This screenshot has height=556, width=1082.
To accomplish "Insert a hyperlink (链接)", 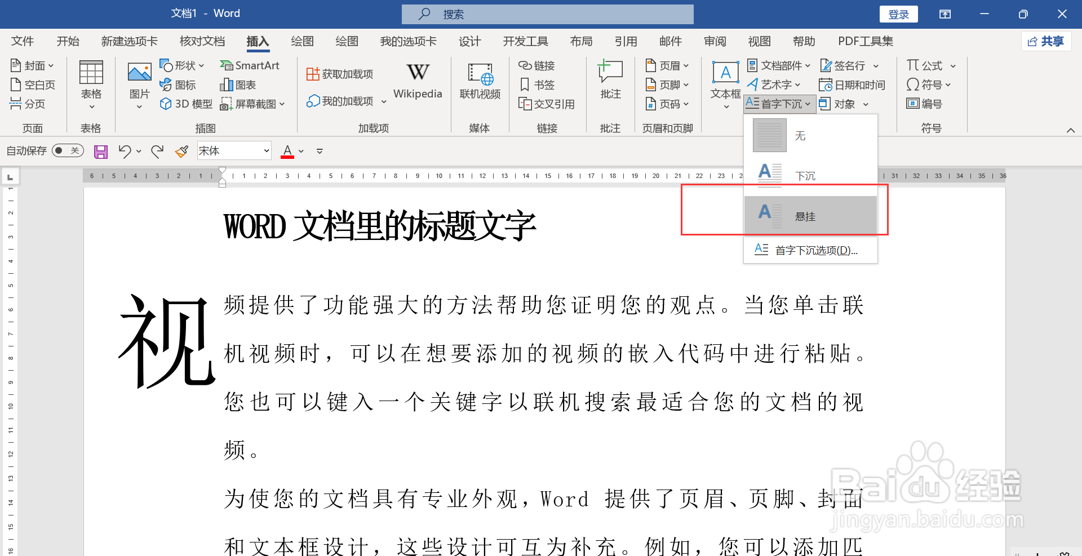I will (x=536, y=66).
